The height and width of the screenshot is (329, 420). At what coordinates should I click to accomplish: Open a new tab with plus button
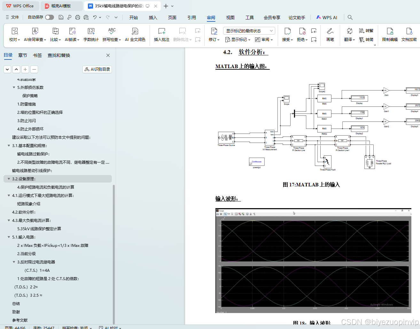[x=166, y=6]
